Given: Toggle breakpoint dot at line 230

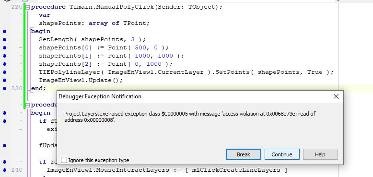Looking at the screenshot, I should (4, 88).
